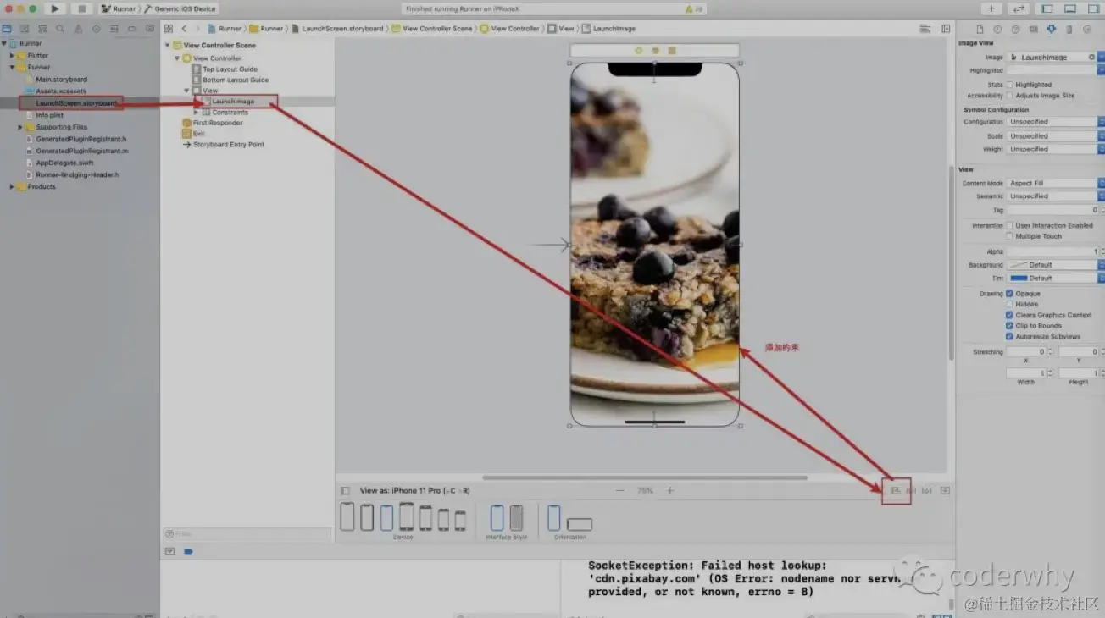Select AppDelegate.swift file
The height and width of the screenshot is (618, 1105).
64,163
